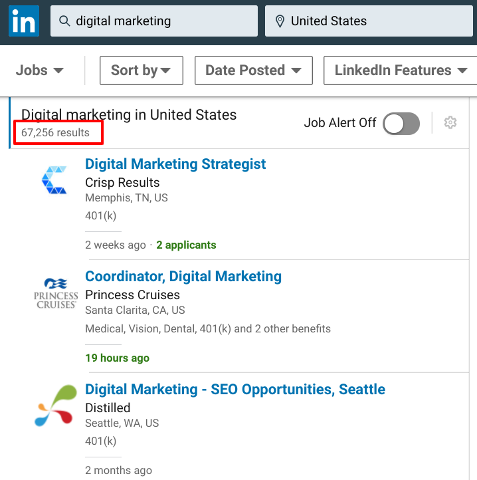Open Coordinator, Digital Marketing job listing
The width and height of the screenshot is (477, 480).
[x=183, y=277]
